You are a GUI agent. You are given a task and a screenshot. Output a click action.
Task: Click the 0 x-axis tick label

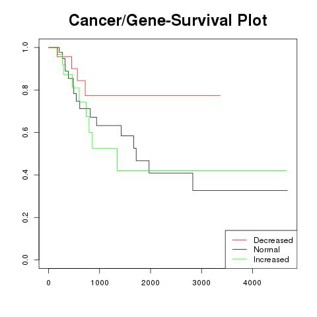pos(49,283)
